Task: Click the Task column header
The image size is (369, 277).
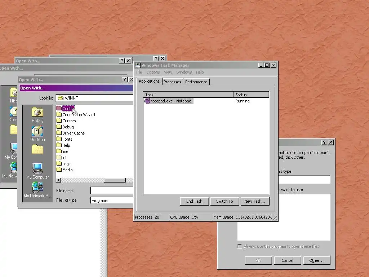Action: point(188,95)
